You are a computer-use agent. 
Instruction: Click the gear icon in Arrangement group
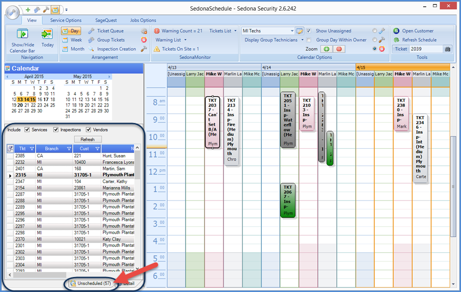(x=144, y=31)
